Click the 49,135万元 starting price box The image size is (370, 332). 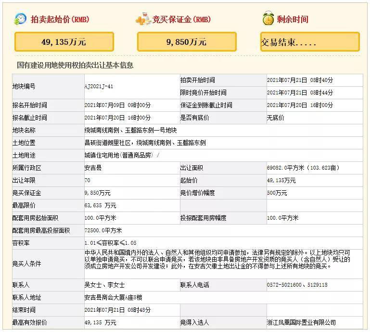tap(64, 42)
